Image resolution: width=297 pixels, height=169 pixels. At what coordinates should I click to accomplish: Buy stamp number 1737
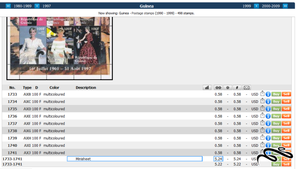click(x=276, y=124)
